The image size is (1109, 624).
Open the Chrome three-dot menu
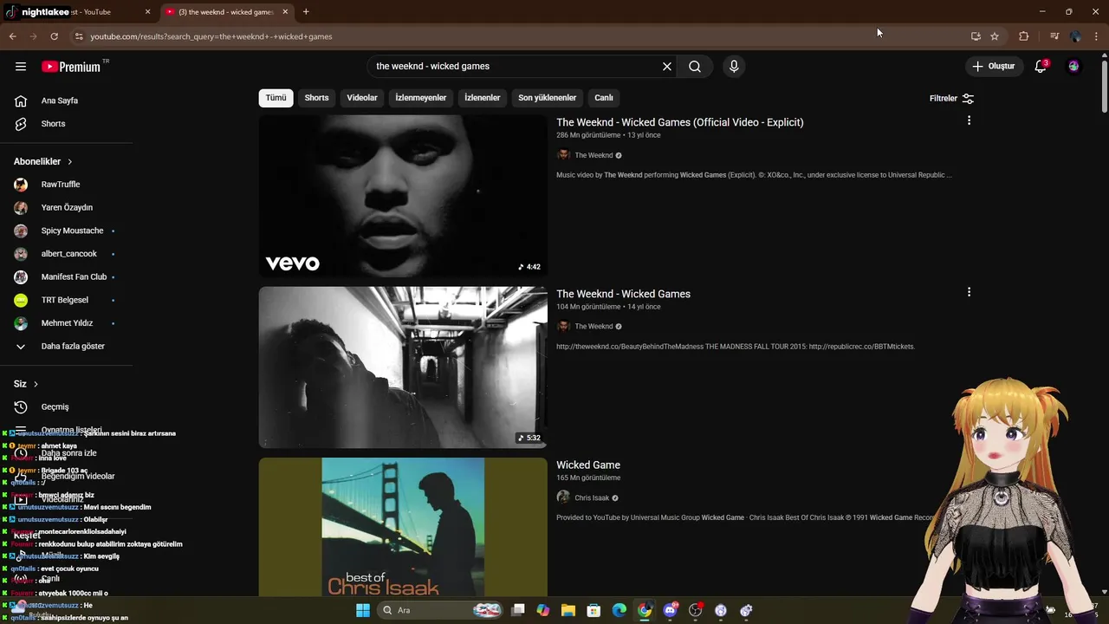click(x=1097, y=36)
